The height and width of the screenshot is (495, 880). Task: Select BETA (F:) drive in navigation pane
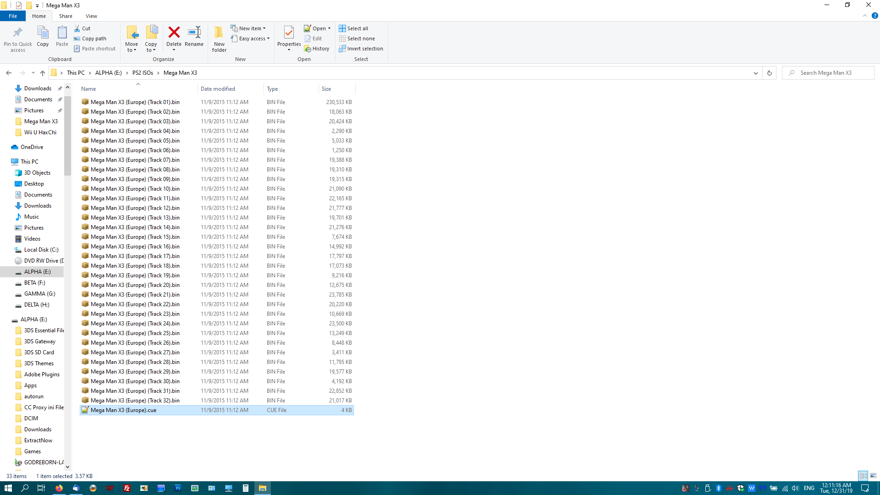34,283
